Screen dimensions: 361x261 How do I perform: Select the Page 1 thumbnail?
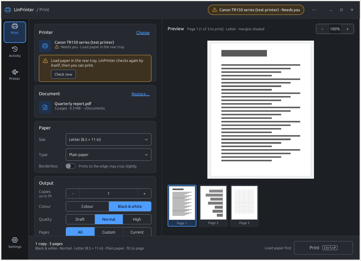point(182,206)
